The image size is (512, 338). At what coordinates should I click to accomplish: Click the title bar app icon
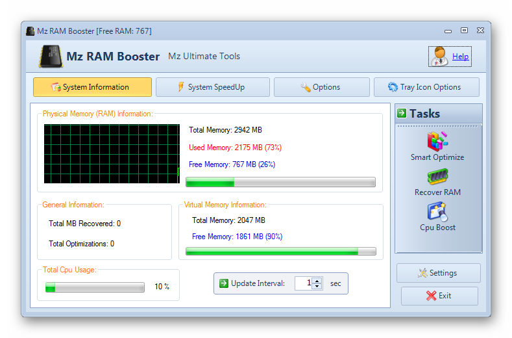(30, 31)
